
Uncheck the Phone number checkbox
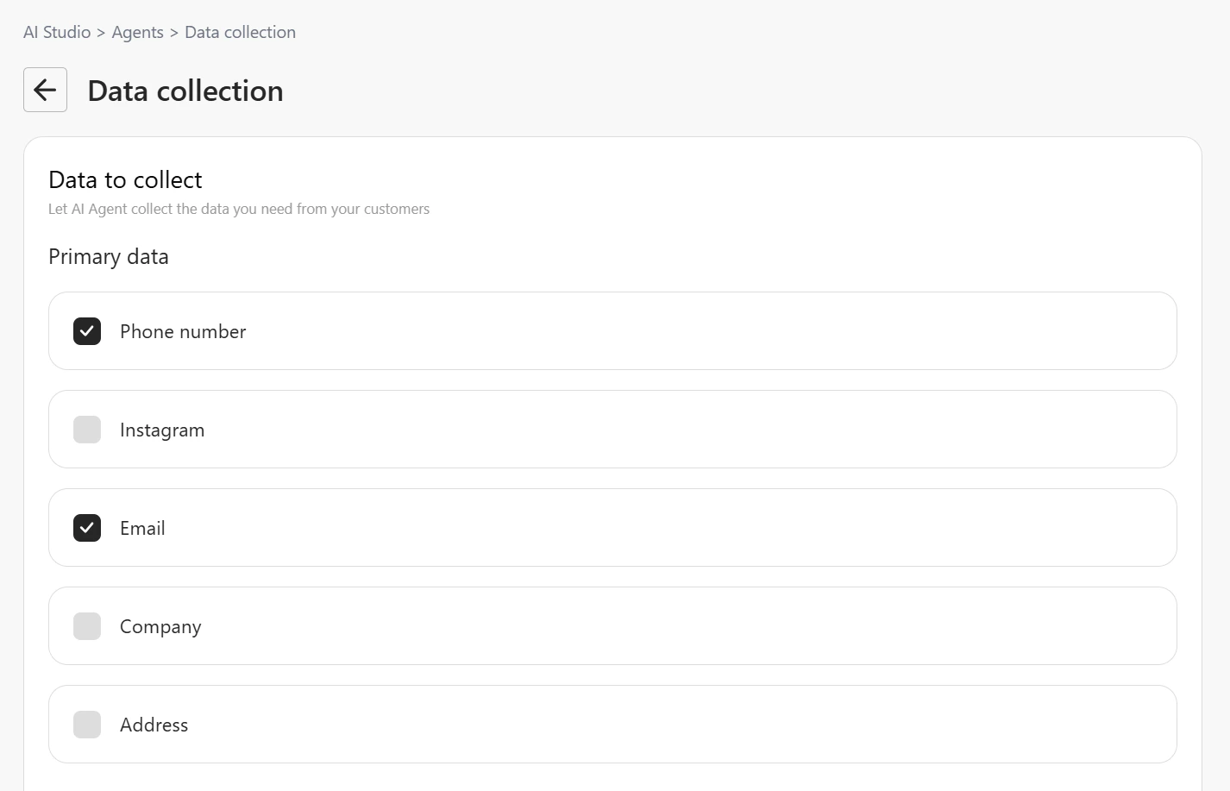87,331
